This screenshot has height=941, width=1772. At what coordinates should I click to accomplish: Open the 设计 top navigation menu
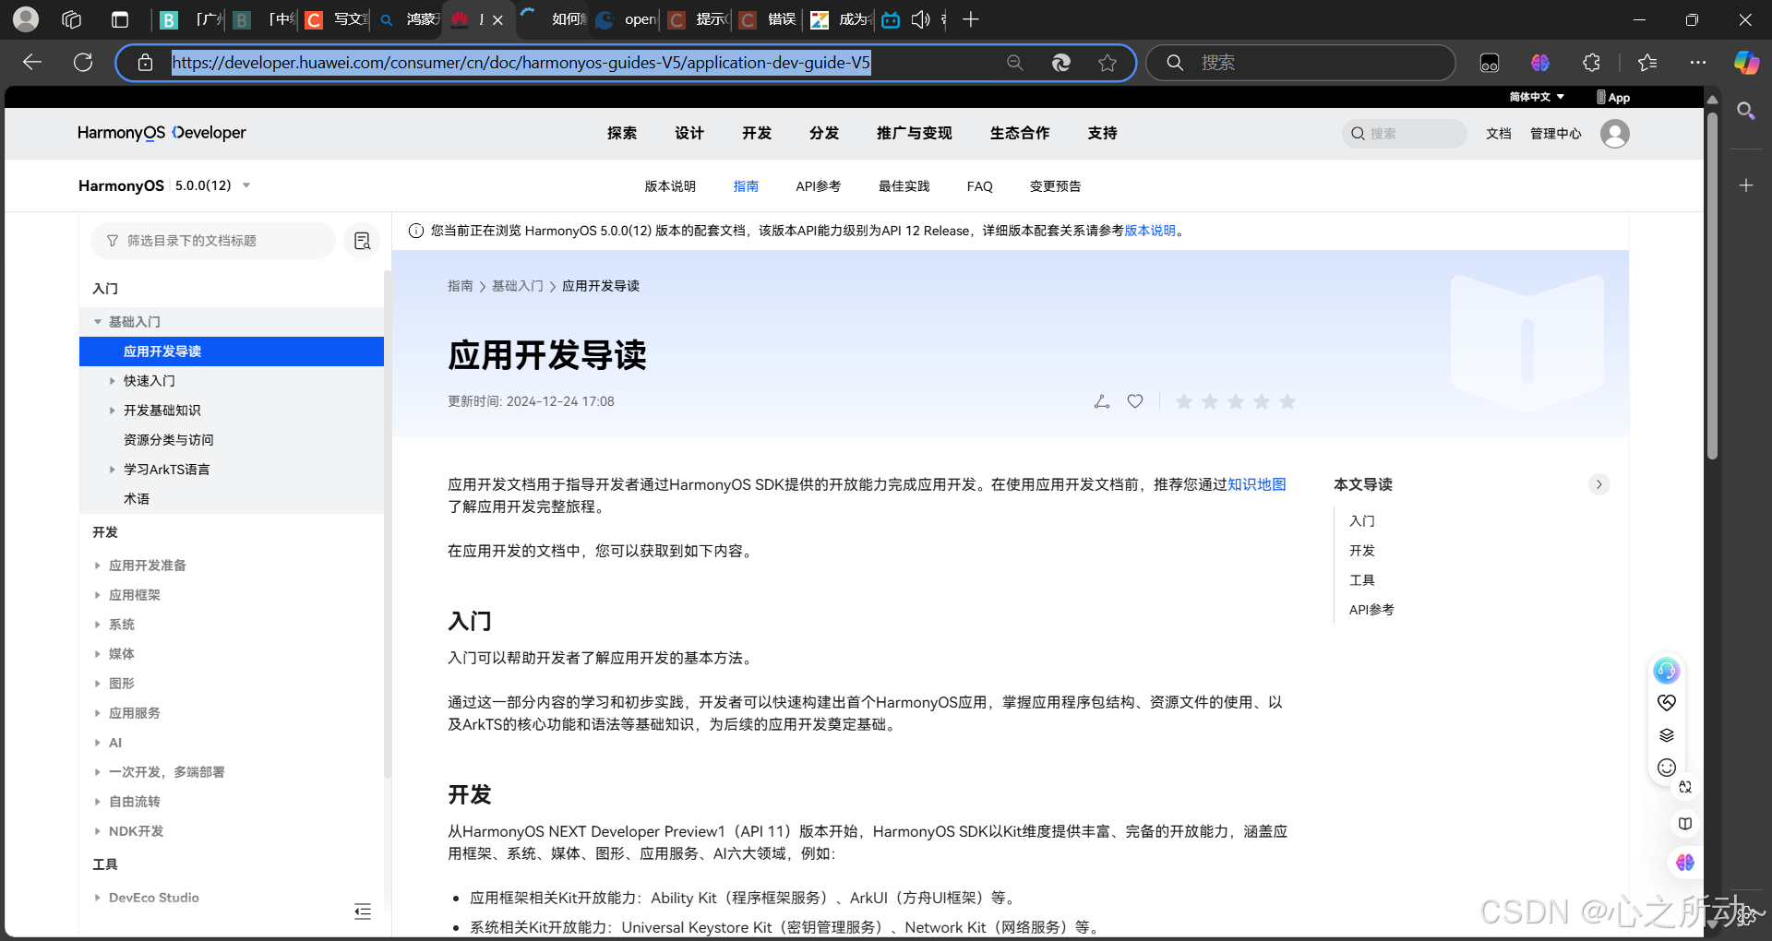[689, 133]
